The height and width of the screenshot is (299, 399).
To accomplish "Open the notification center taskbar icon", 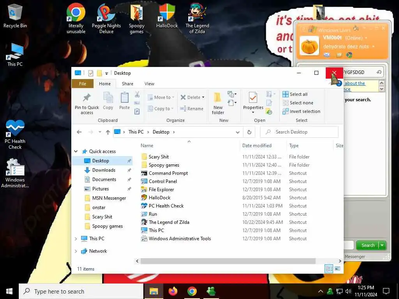I will tap(386, 291).
